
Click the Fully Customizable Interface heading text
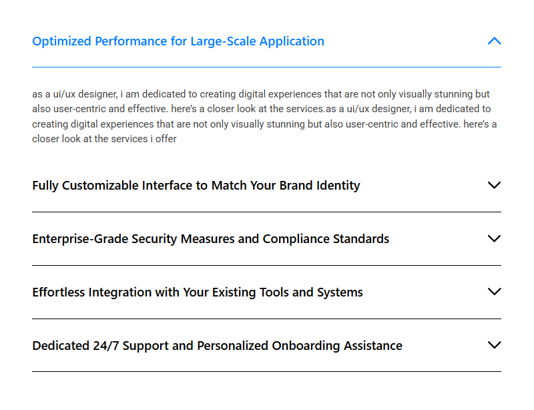pyautogui.click(x=196, y=186)
